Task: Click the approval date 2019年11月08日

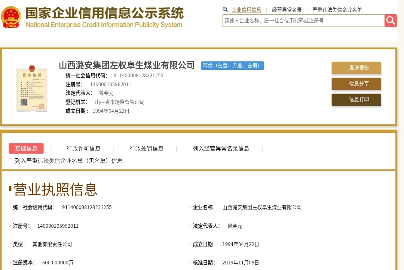Action: (x=241, y=263)
